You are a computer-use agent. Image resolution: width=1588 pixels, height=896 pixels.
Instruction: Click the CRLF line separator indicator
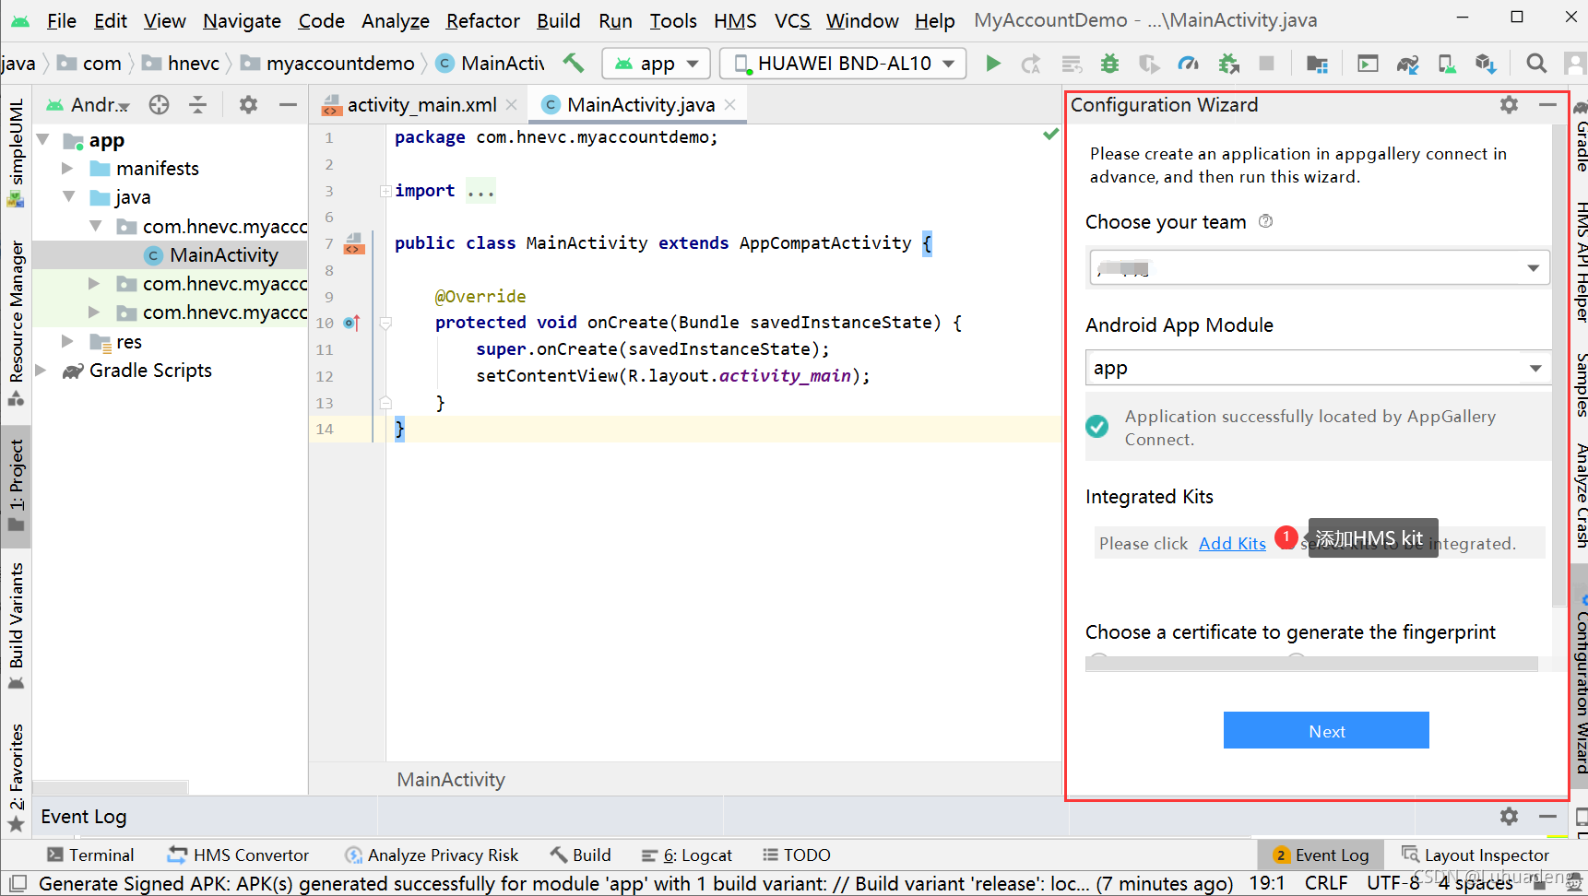[1326, 883]
